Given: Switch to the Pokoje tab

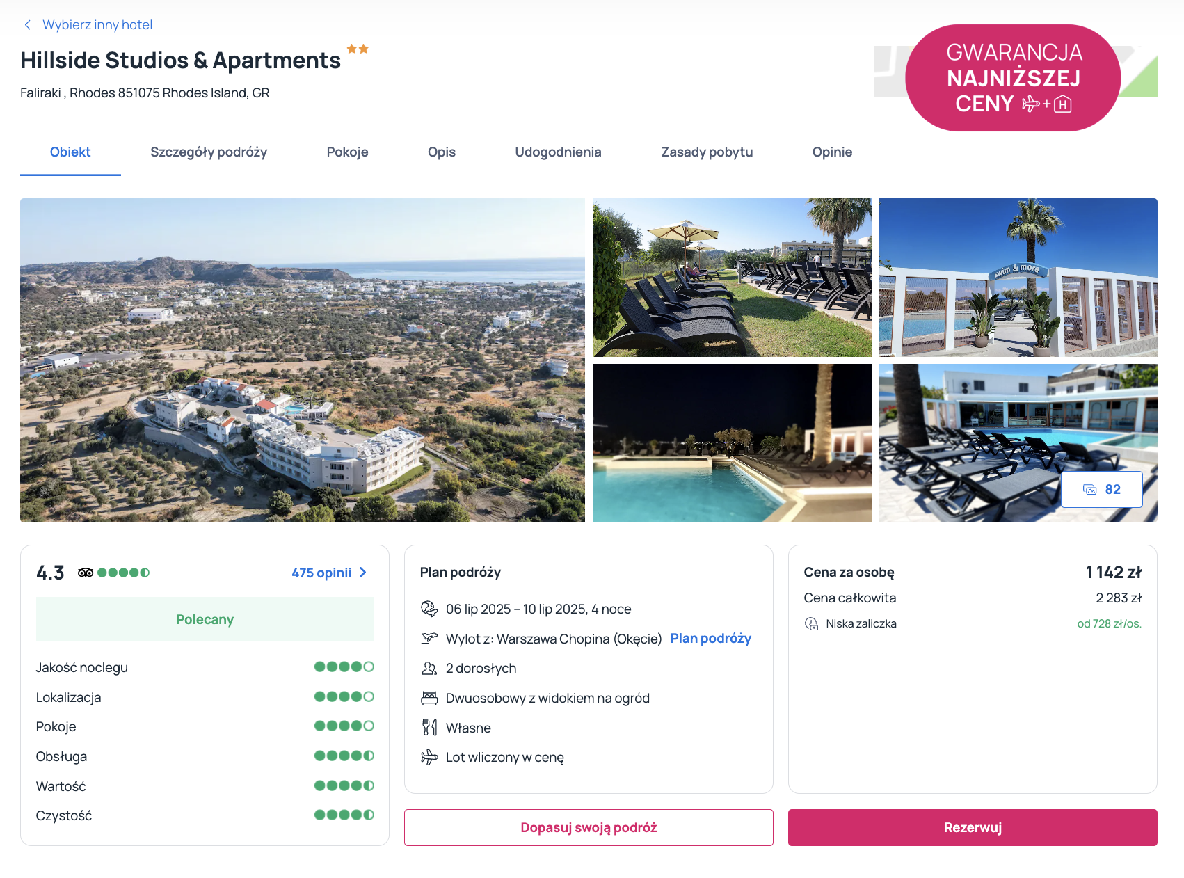Looking at the screenshot, I should point(347,152).
